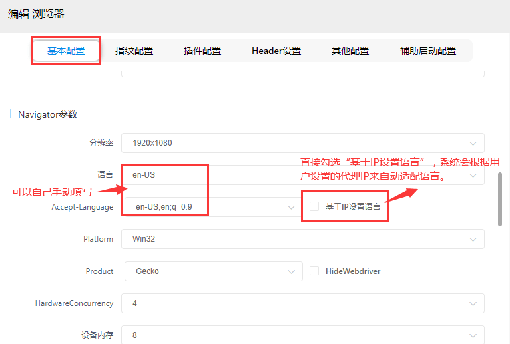The image size is (510, 344).
Task: Open the 指纹配置 tab
Action: coord(134,51)
